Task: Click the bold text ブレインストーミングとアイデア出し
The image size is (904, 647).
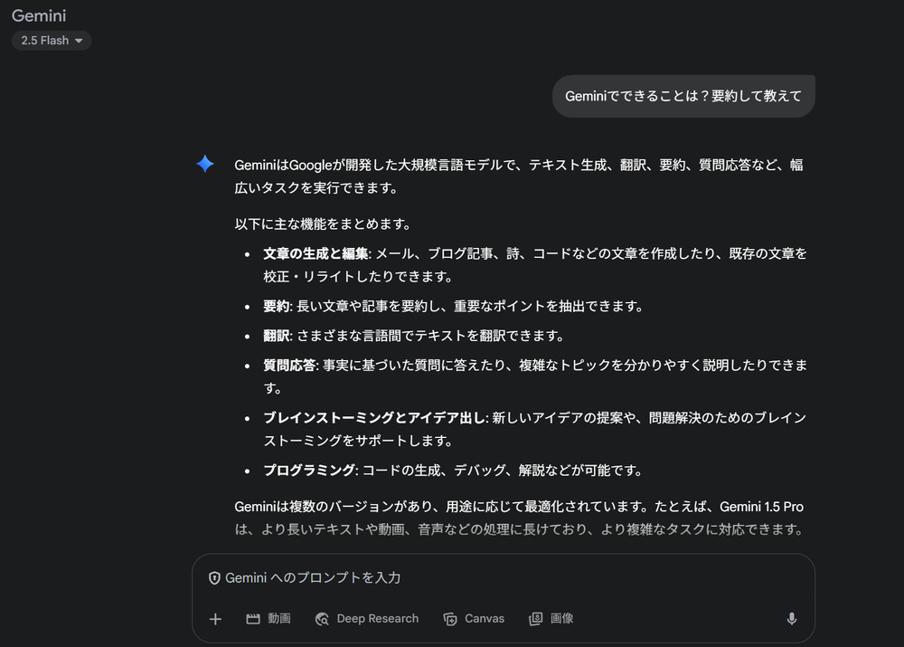Action: click(x=374, y=418)
